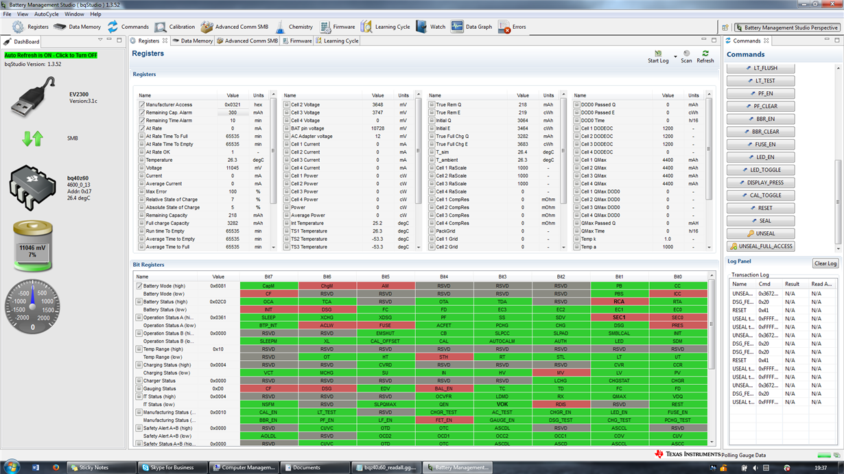
Task: Click the current gauge dial in DashBoard
Action: pos(32,307)
